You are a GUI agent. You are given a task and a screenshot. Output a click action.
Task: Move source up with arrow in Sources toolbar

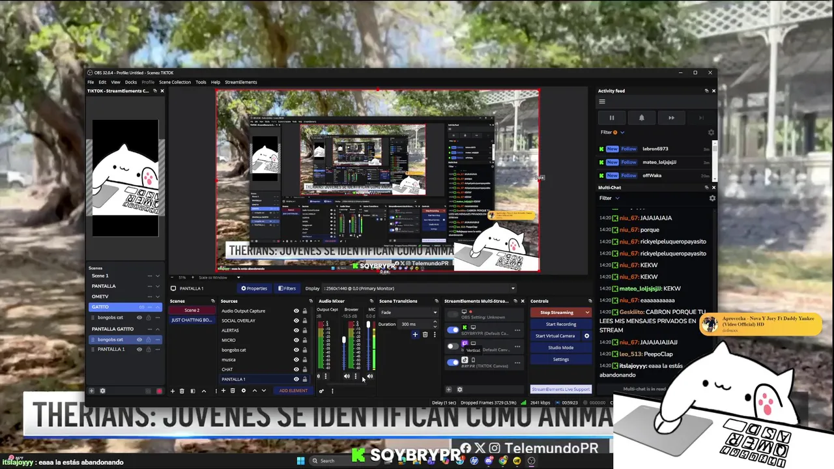click(x=254, y=391)
